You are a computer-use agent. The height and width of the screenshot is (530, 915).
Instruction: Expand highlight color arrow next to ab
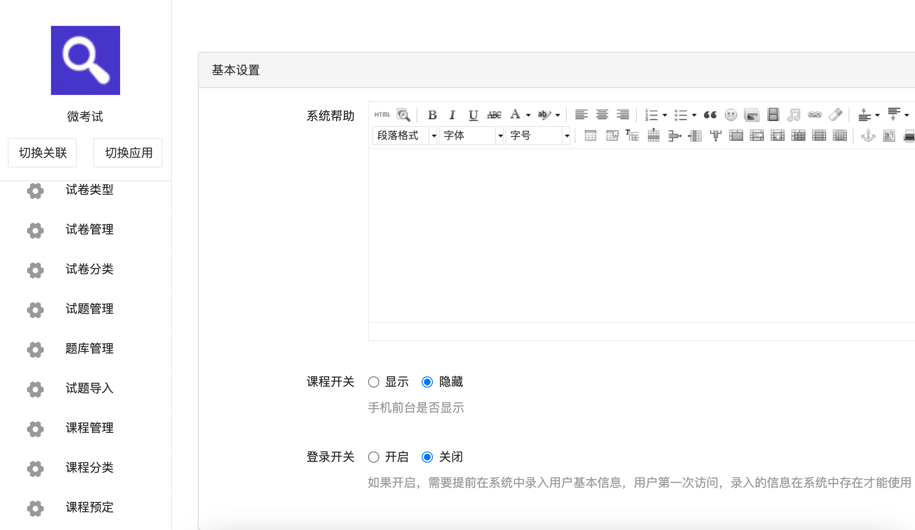(x=558, y=115)
